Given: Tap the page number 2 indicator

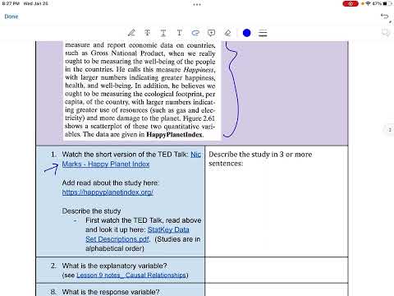Looking at the screenshot, I should click(390, 130).
